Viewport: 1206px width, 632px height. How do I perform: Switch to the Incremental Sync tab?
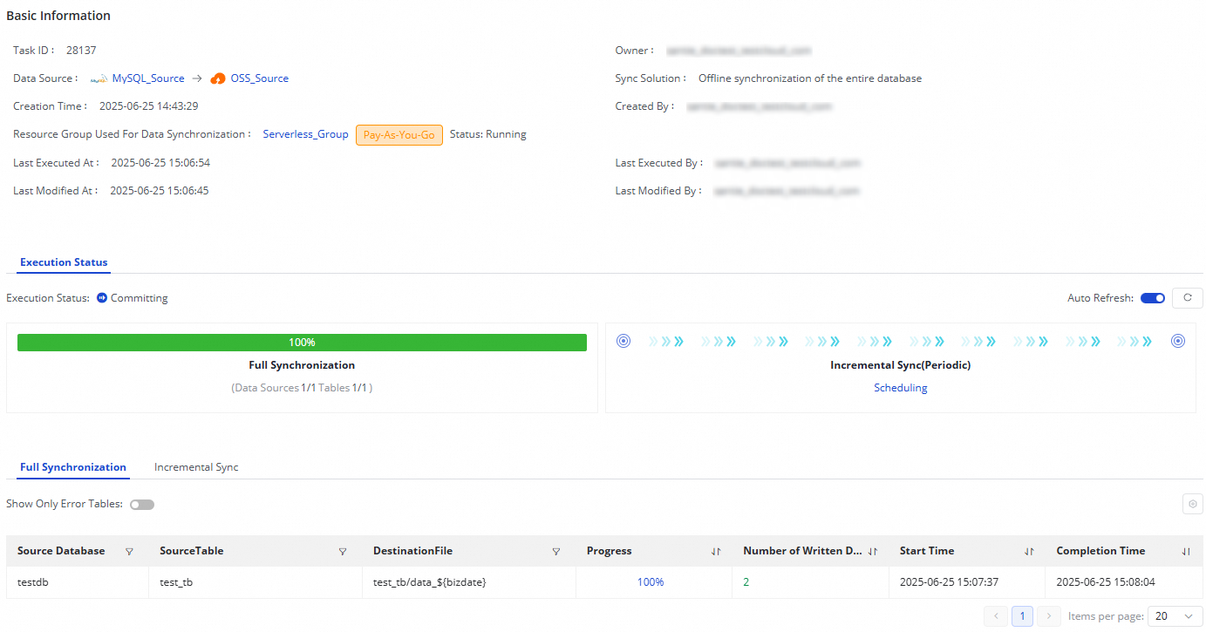(x=196, y=467)
